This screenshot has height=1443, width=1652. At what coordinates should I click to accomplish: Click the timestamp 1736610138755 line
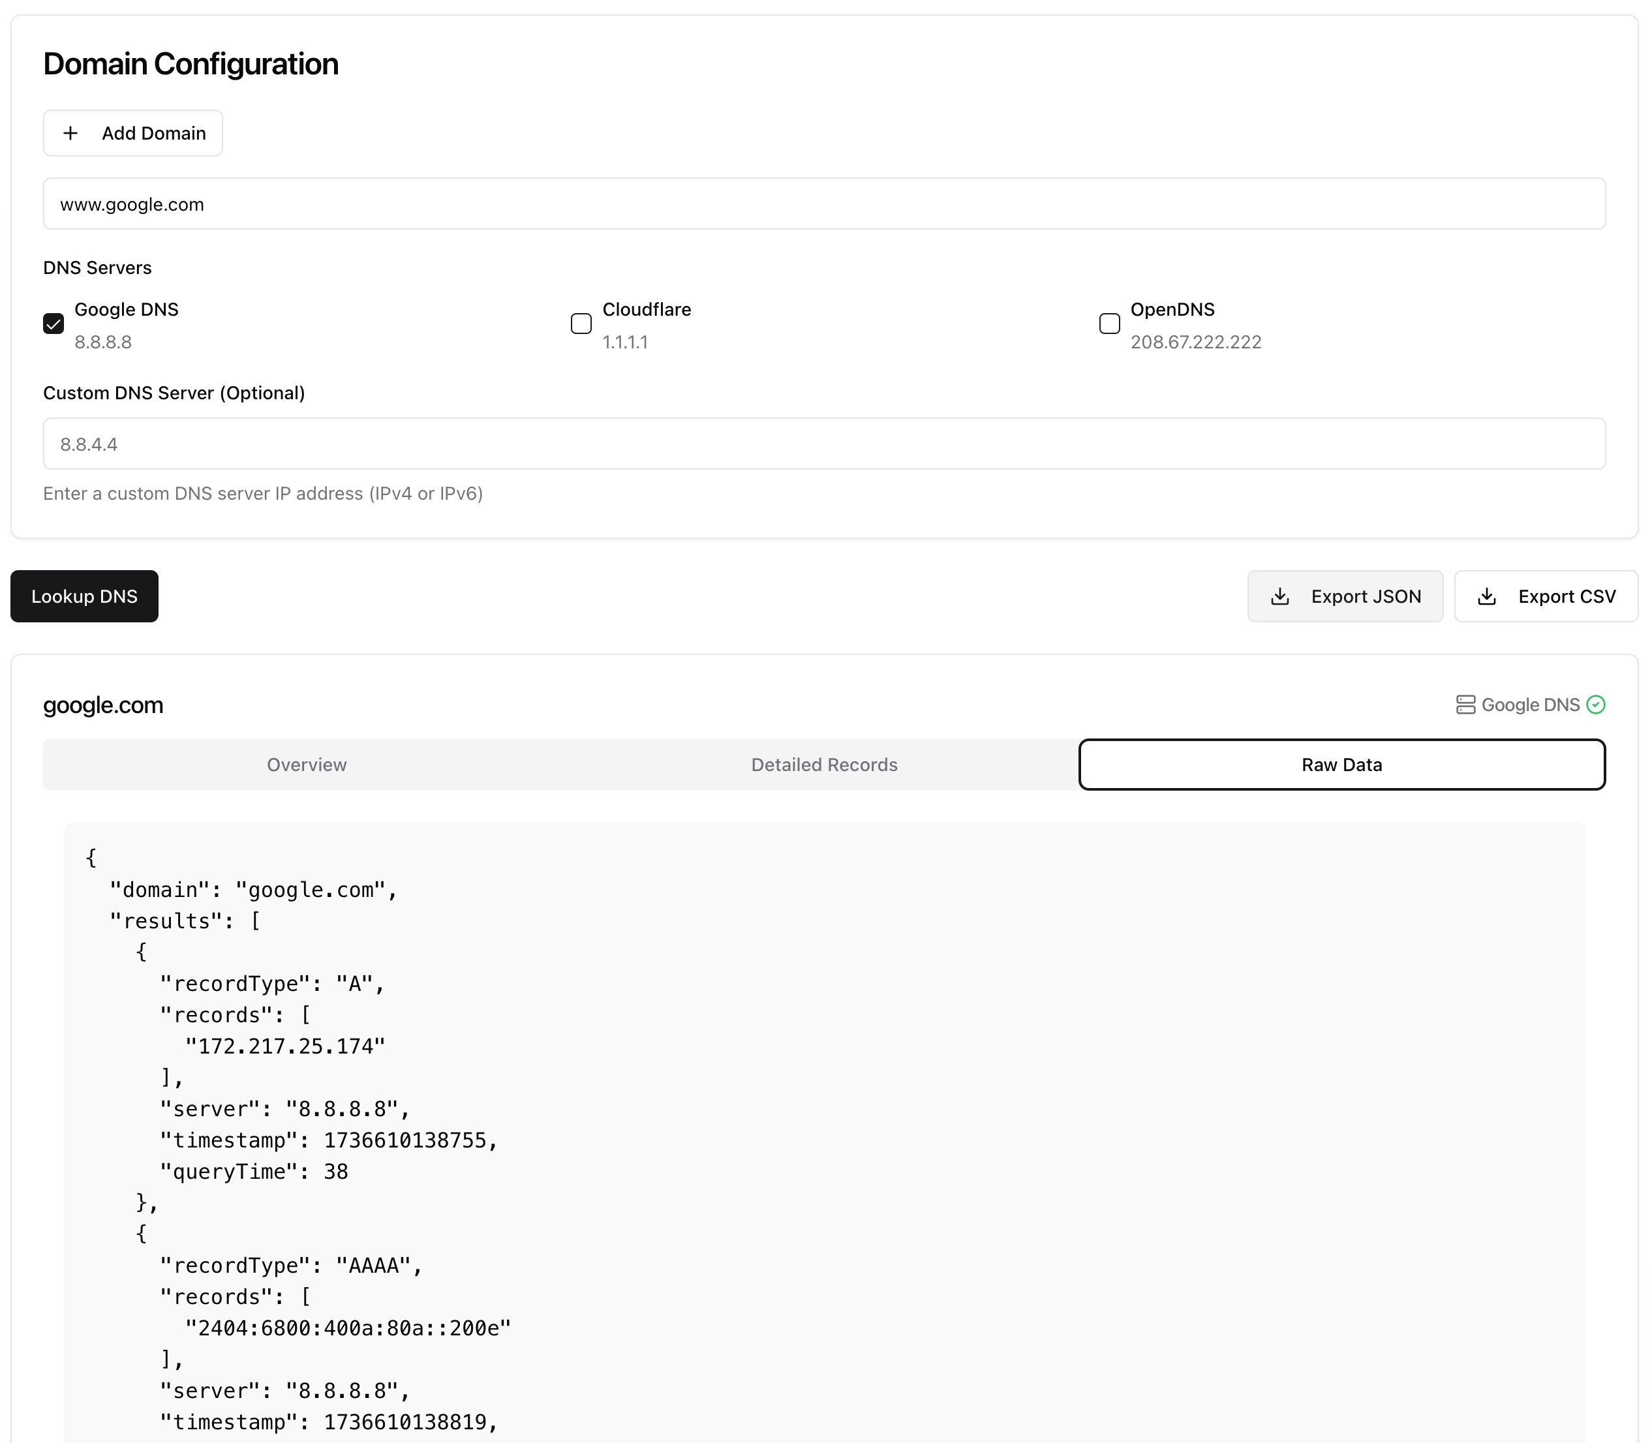(329, 1141)
